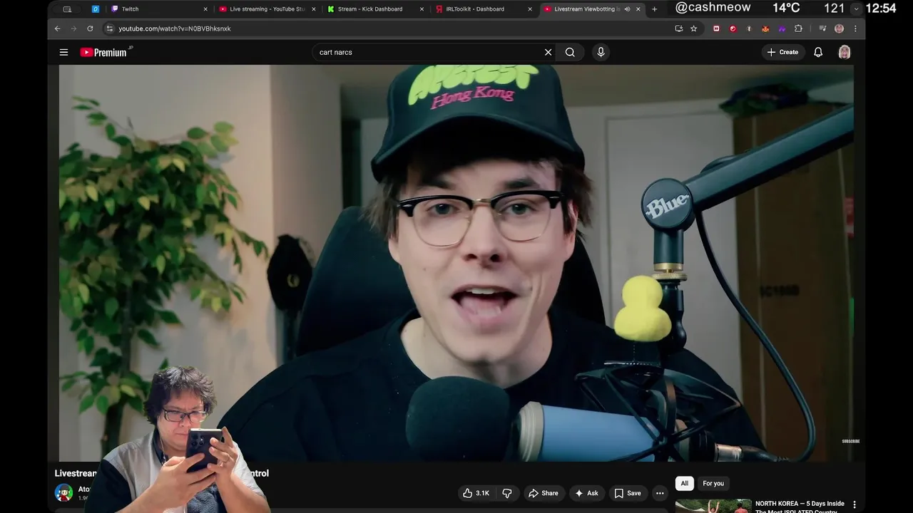Screen dimensions: 913x513
Task: Select the 'All' recommendations chip
Action: (x=684, y=483)
